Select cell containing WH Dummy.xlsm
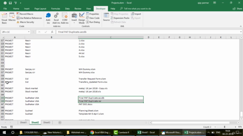The height and width of the screenshot is (136, 243). (110, 69)
